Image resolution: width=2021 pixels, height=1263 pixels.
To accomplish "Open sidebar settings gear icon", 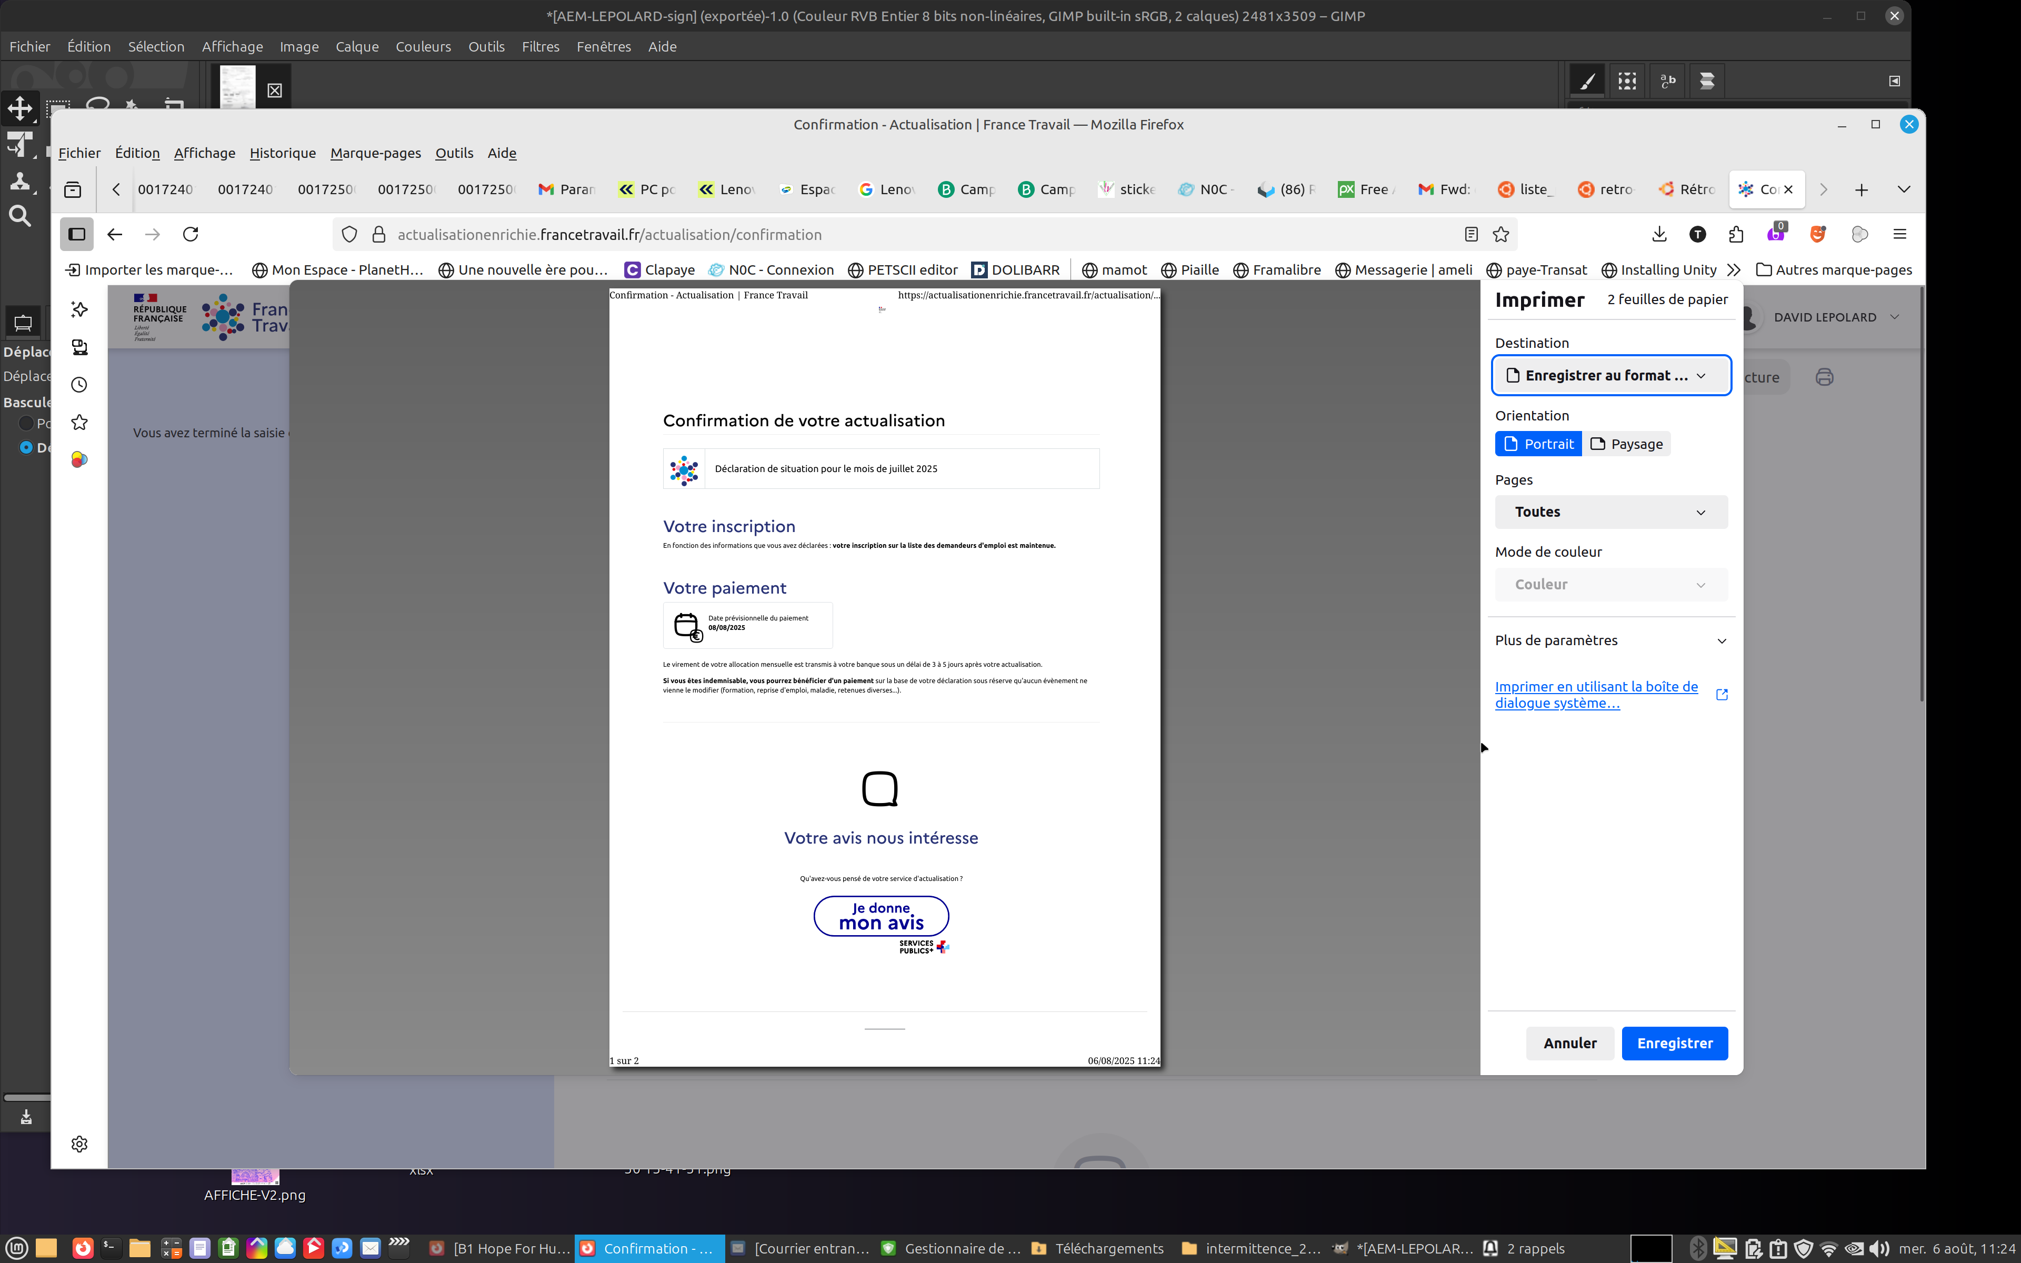I will point(79,1144).
